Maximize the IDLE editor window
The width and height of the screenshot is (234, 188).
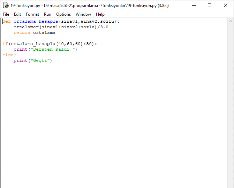[x=209, y=6]
